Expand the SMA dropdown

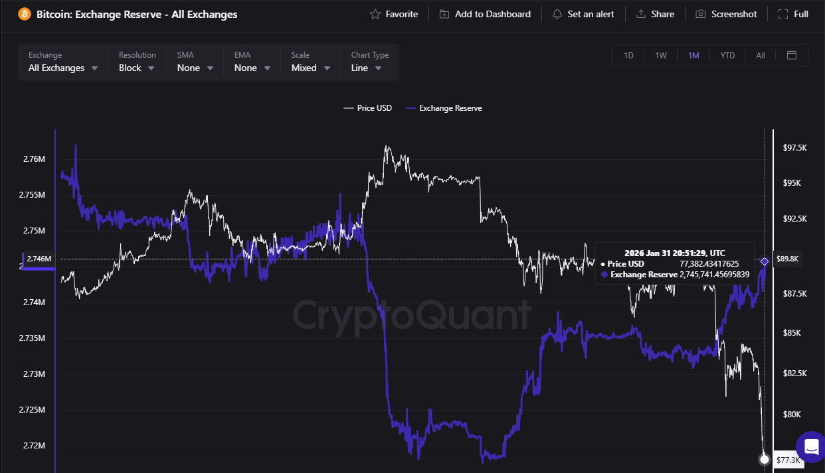(195, 68)
